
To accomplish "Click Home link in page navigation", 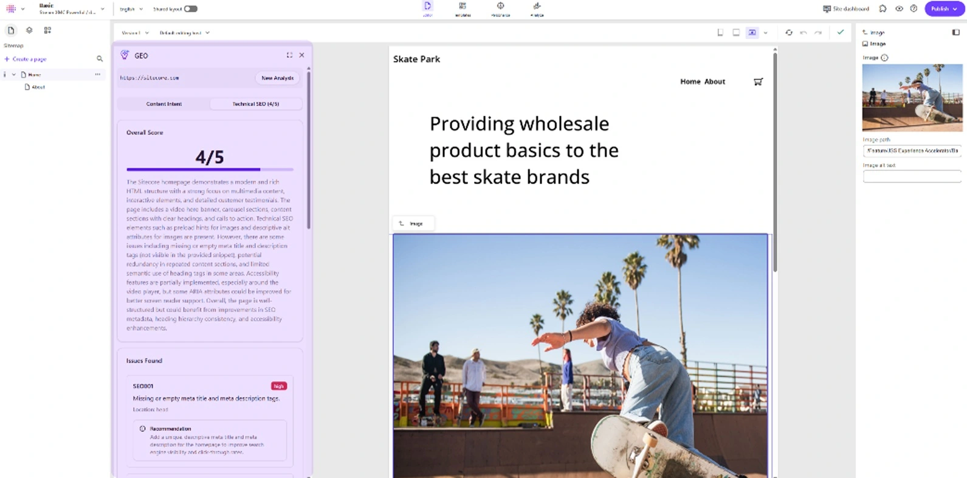I will pyautogui.click(x=690, y=81).
